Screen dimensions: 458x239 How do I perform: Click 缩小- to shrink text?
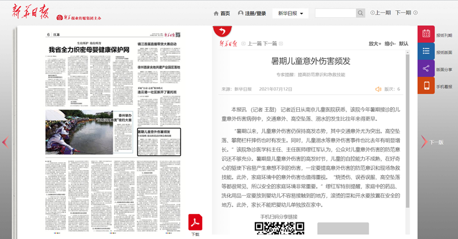(x=390, y=44)
